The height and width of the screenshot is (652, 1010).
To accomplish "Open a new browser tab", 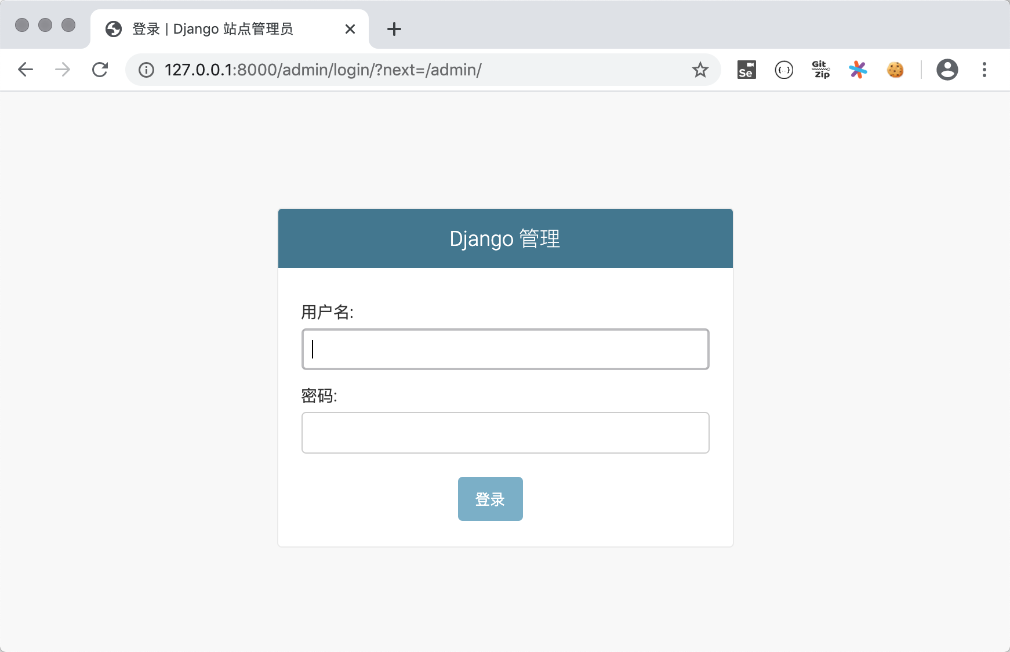I will tap(394, 29).
